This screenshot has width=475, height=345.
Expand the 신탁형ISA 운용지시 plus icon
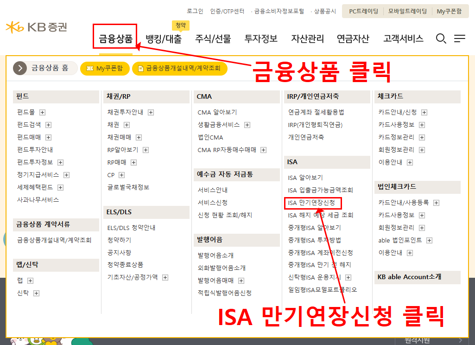tap(348, 277)
